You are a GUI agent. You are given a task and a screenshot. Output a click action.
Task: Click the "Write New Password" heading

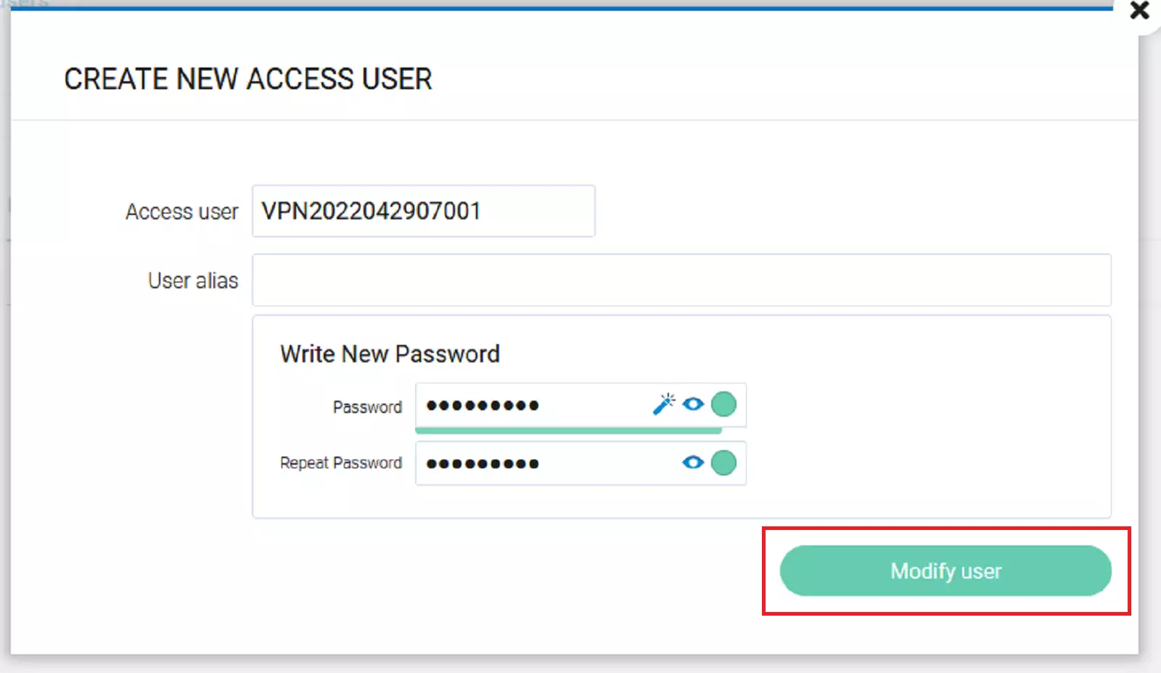click(390, 354)
